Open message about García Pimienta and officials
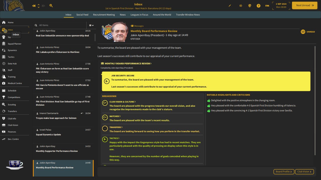The height and width of the screenshot is (180, 321). (63, 85)
